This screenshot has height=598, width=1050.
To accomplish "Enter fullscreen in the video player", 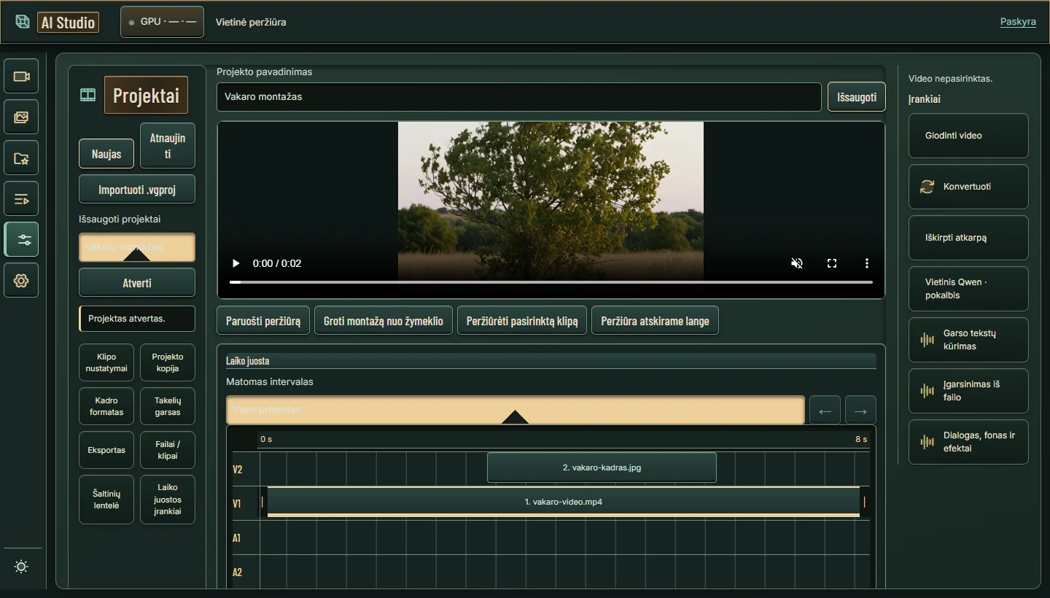I will 832,263.
